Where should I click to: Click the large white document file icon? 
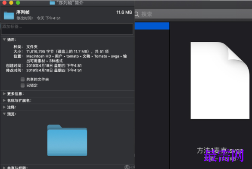coord(220,80)
